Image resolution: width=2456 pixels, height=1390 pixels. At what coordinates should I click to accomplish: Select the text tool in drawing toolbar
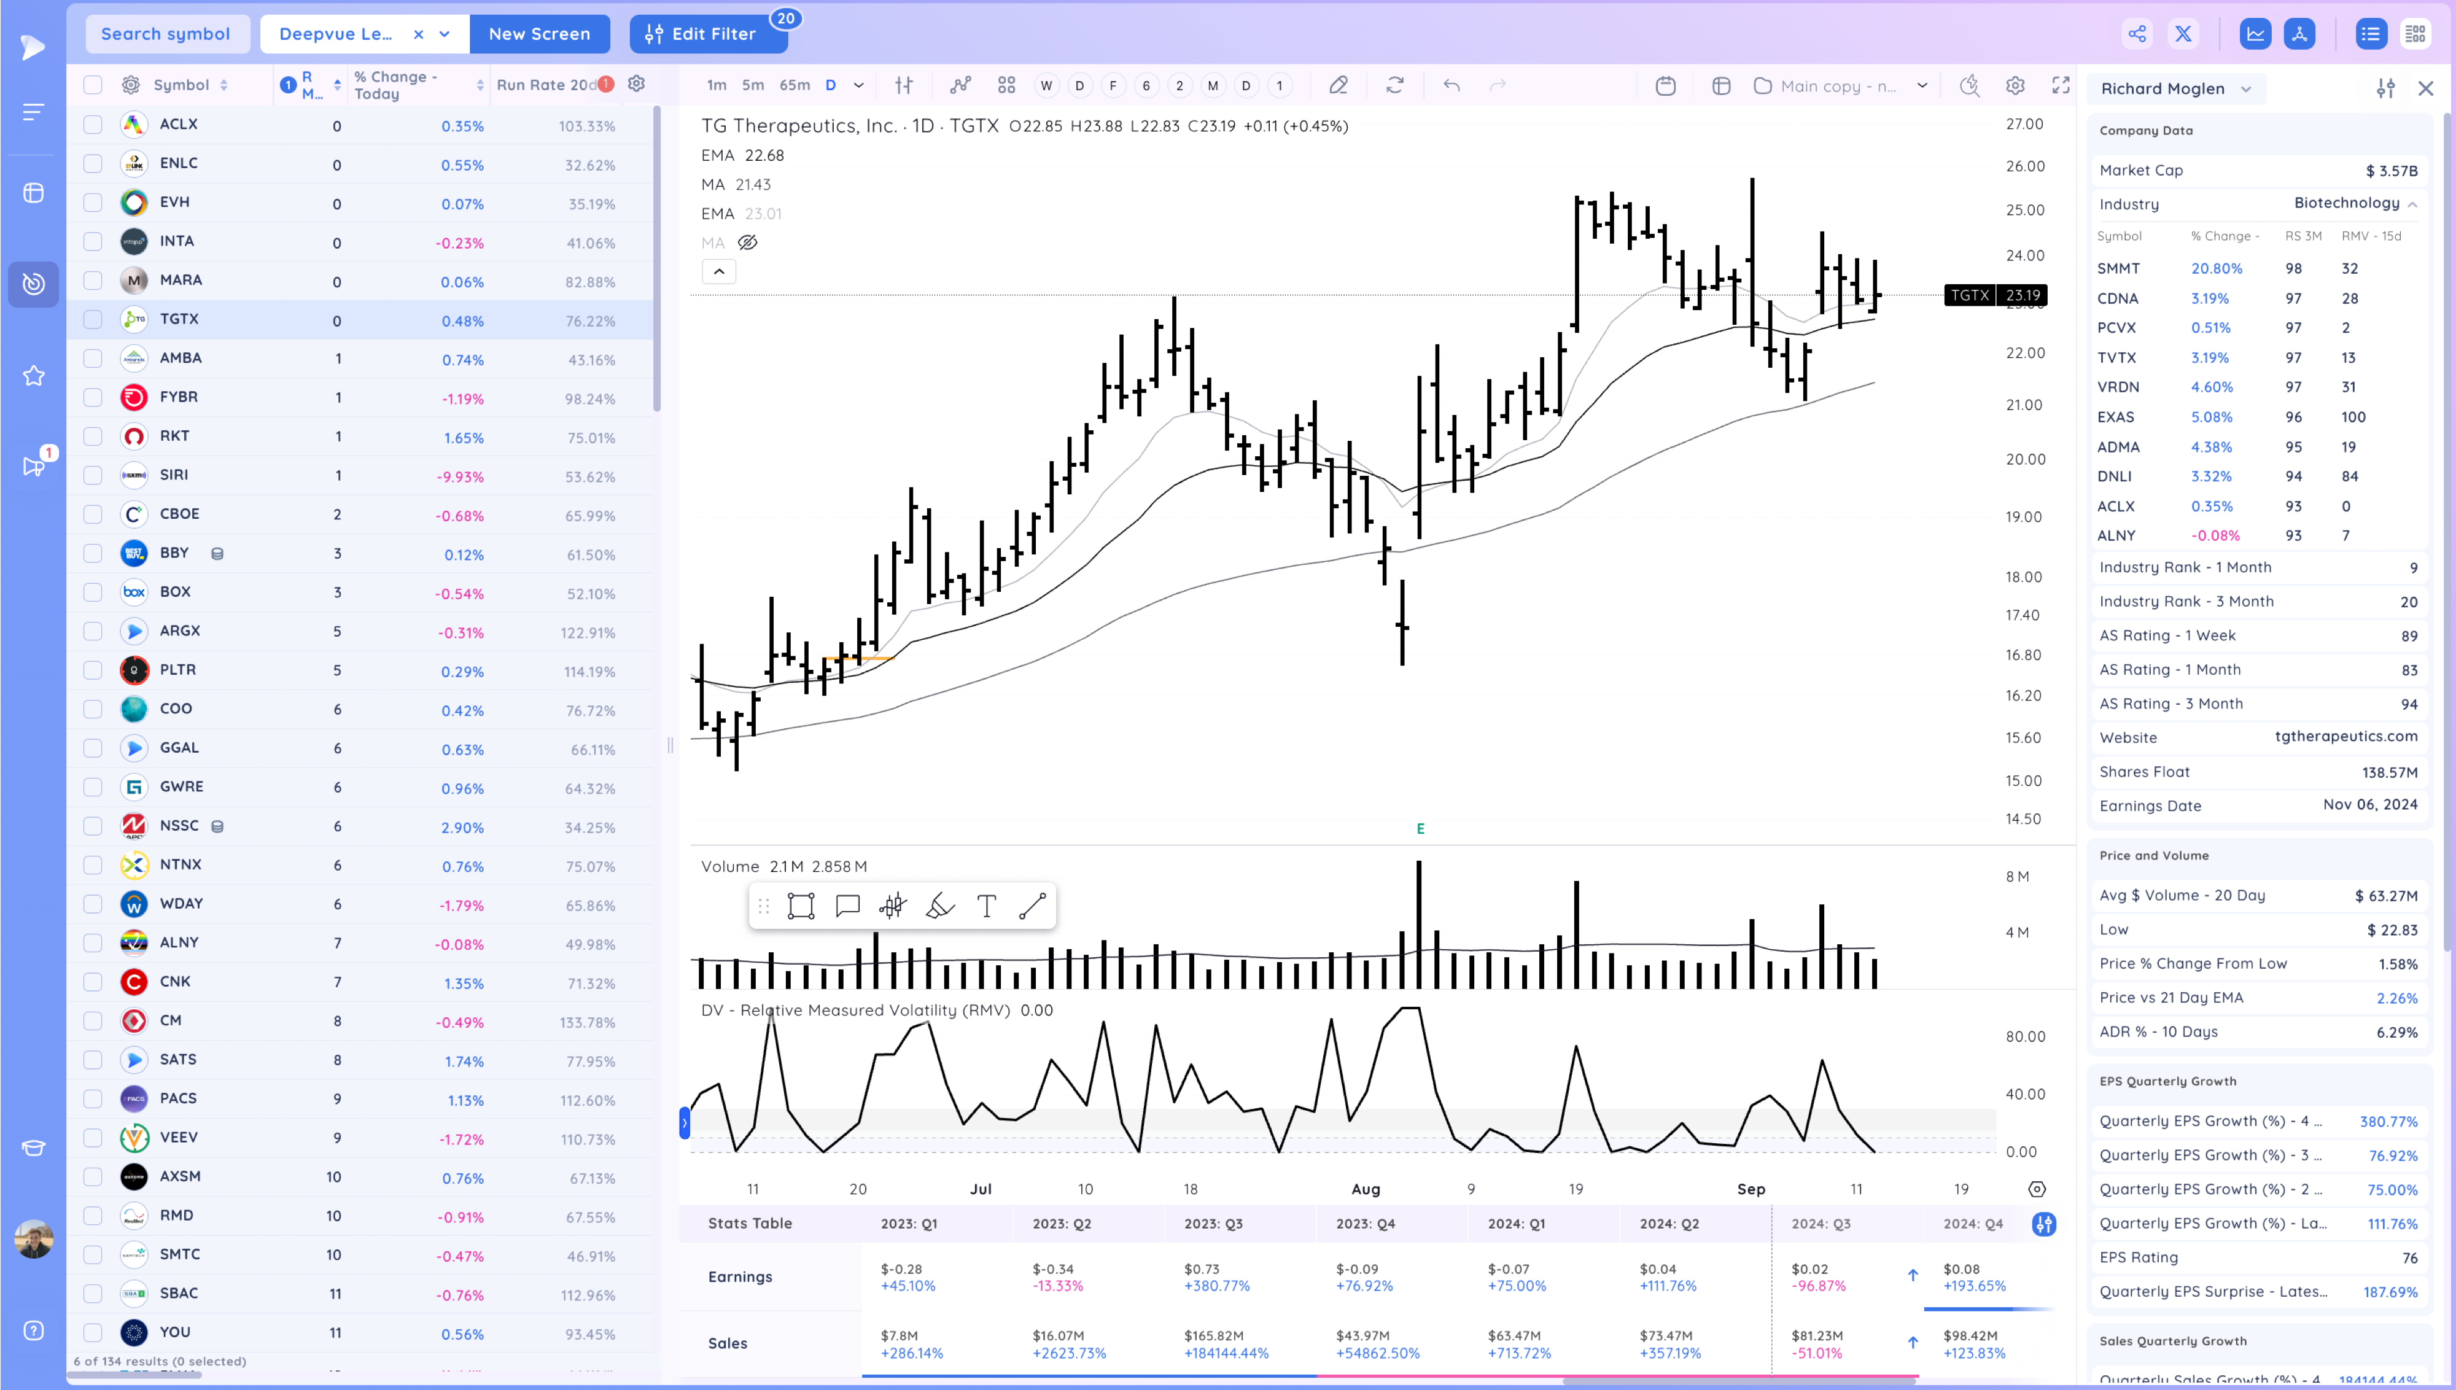[x=986, y=906]
